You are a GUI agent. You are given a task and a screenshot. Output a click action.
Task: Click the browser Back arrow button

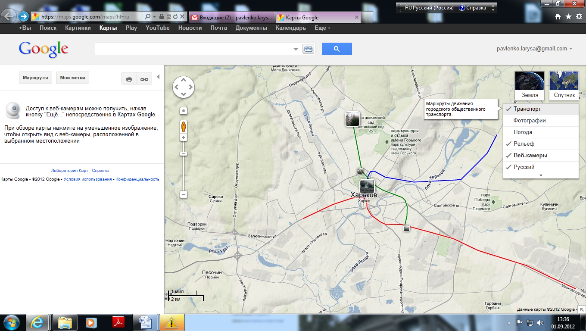point(9,16)
